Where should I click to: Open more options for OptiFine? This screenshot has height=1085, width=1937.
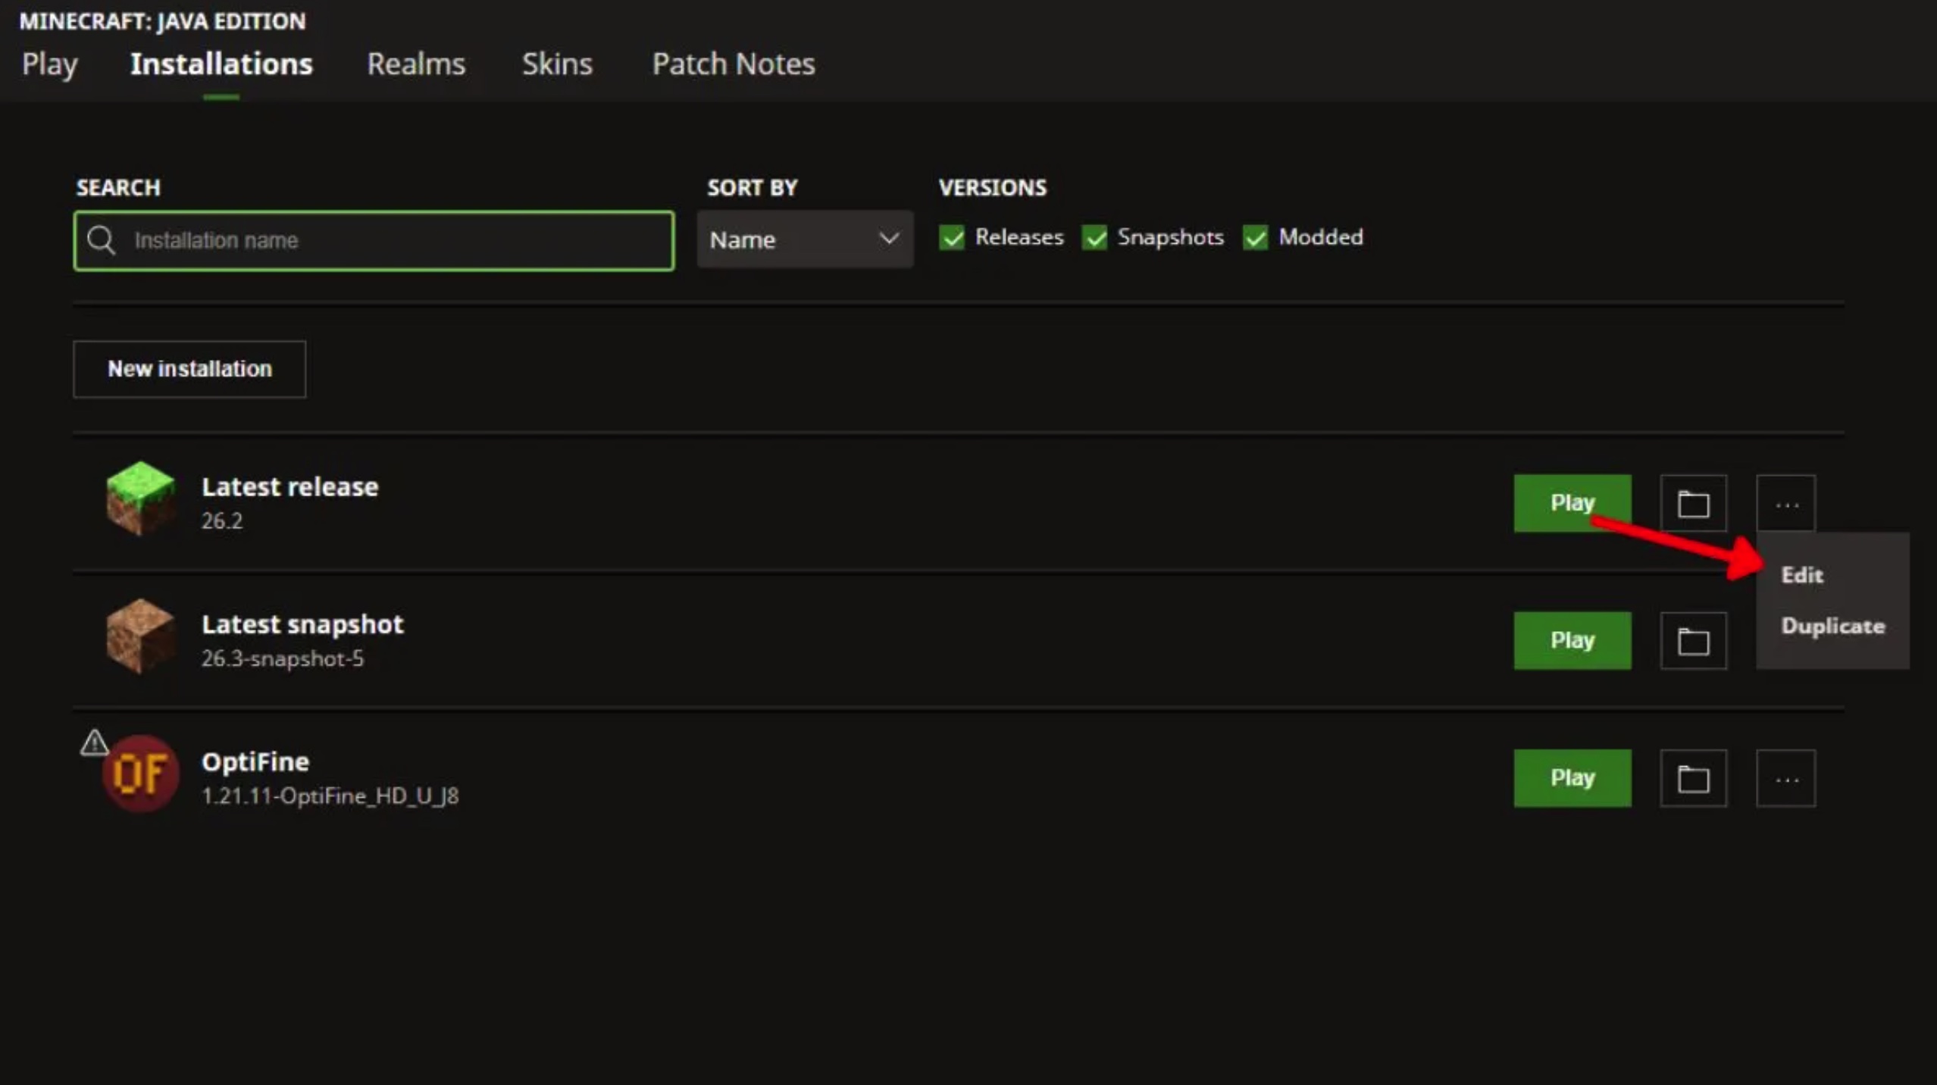point(1786,778)
